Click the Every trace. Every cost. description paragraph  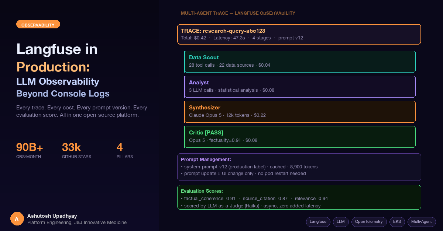tap(82, 111)
